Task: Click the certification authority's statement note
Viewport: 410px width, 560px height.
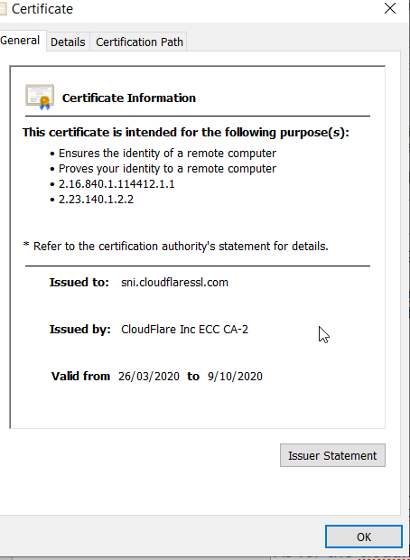Action: coord(176,246)
